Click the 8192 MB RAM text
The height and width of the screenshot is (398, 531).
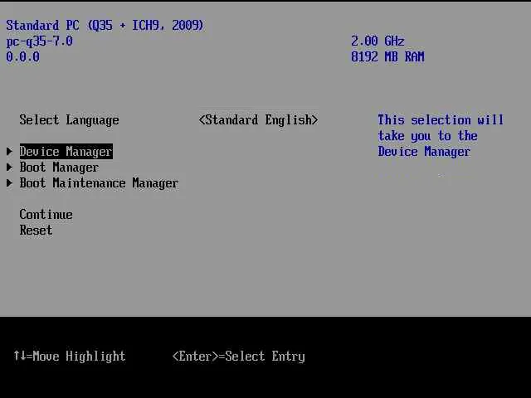[387, 56]
